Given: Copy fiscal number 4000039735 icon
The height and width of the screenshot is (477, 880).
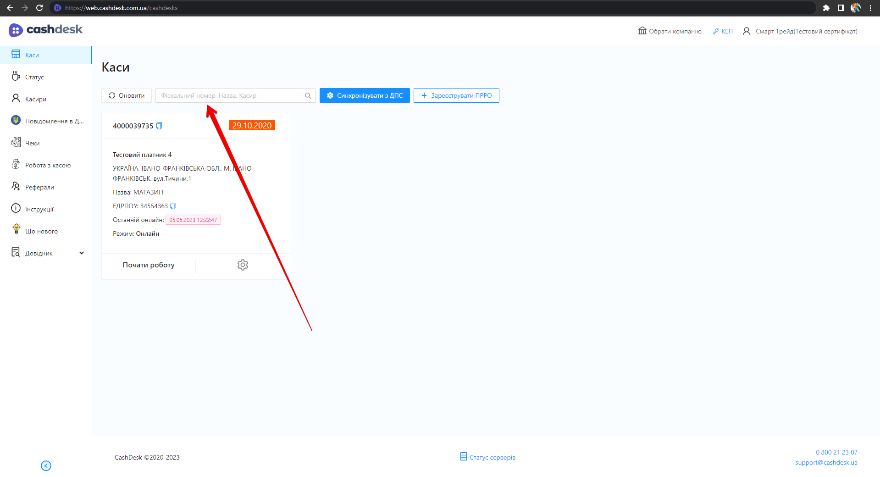Looking at the screenshot, I should (x=159, y=126).
